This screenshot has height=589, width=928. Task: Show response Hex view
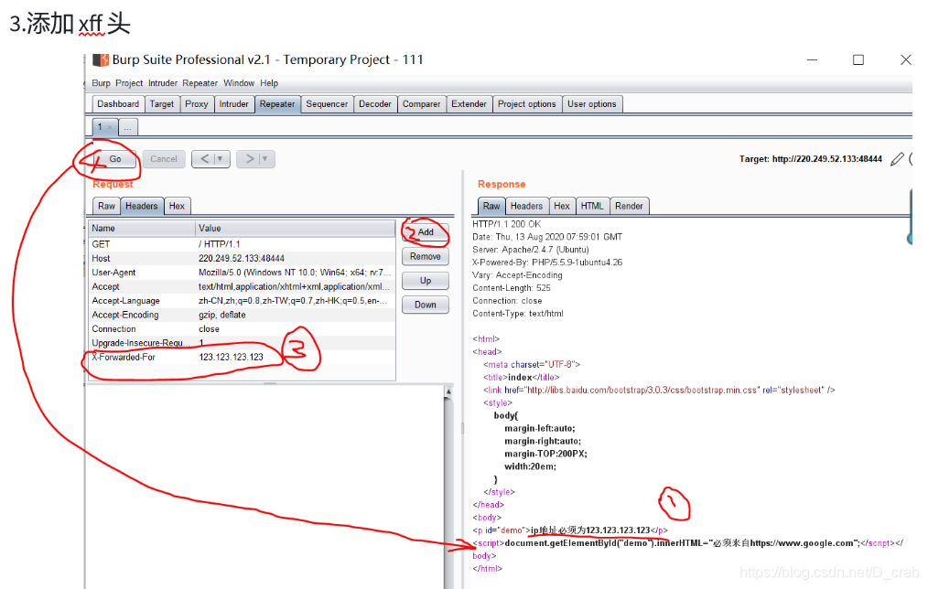(x=562, y=206)
